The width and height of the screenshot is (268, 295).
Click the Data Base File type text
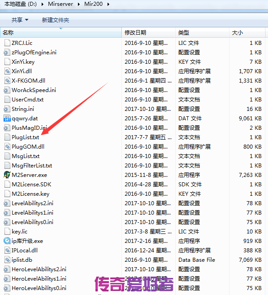[197, 260]
